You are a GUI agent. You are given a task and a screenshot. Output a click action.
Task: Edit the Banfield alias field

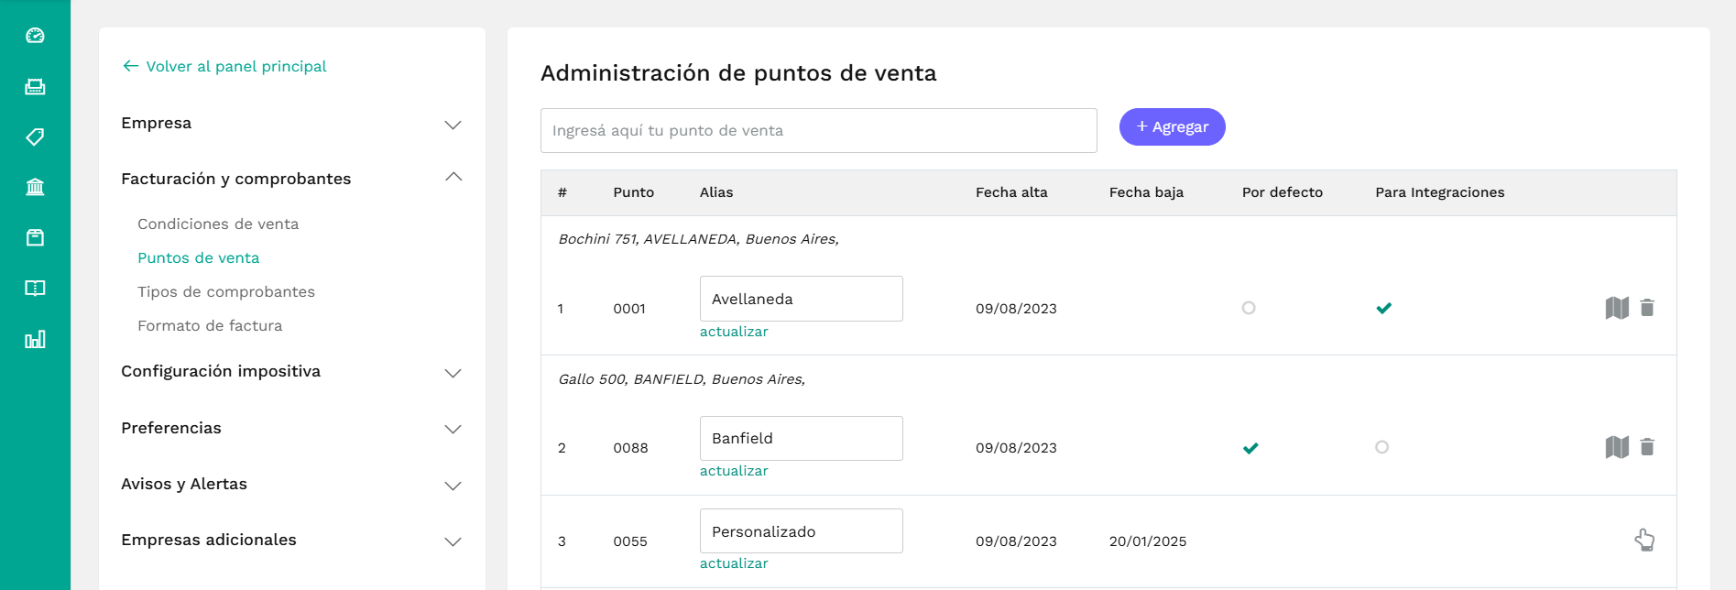pyautogui.click(x=802, y=438)
